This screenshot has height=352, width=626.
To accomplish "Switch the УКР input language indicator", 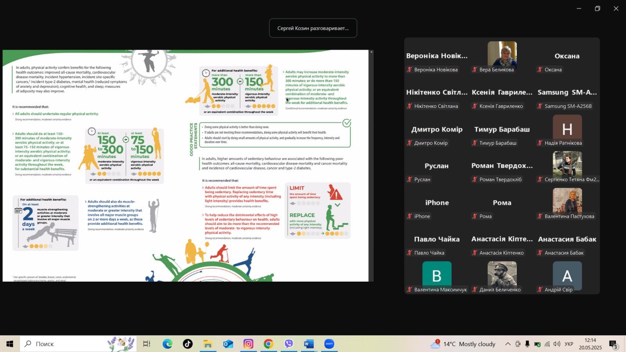I will [x=569, y=344].
